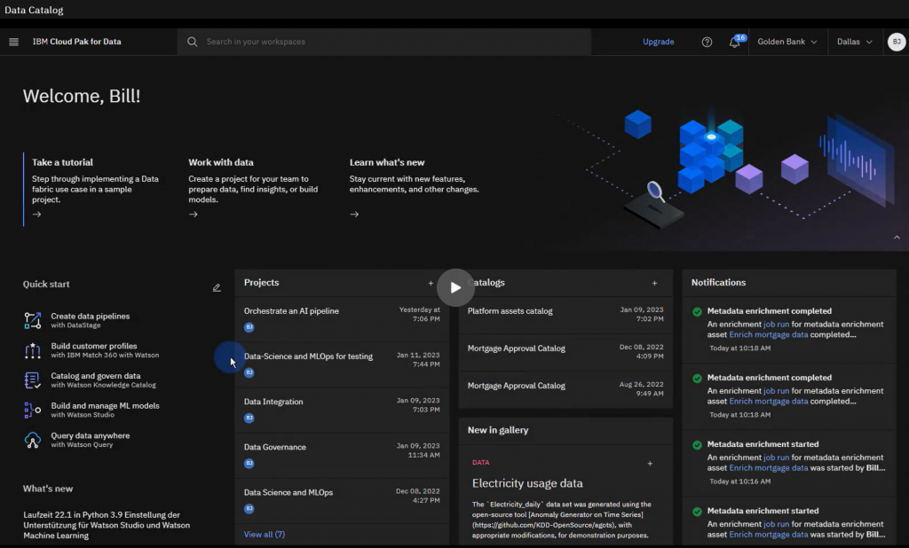Click the Data Catalog title bar label
The height and width of the screenshot is (548, 909).
pyautogui.click(x=33, y=10)
